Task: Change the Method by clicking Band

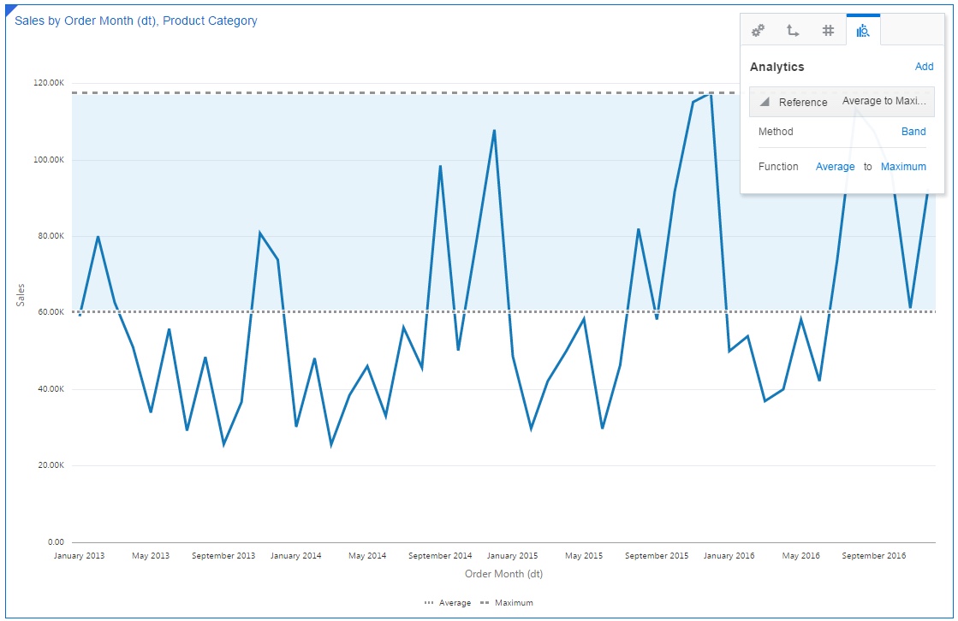Action: click(913, 131)
